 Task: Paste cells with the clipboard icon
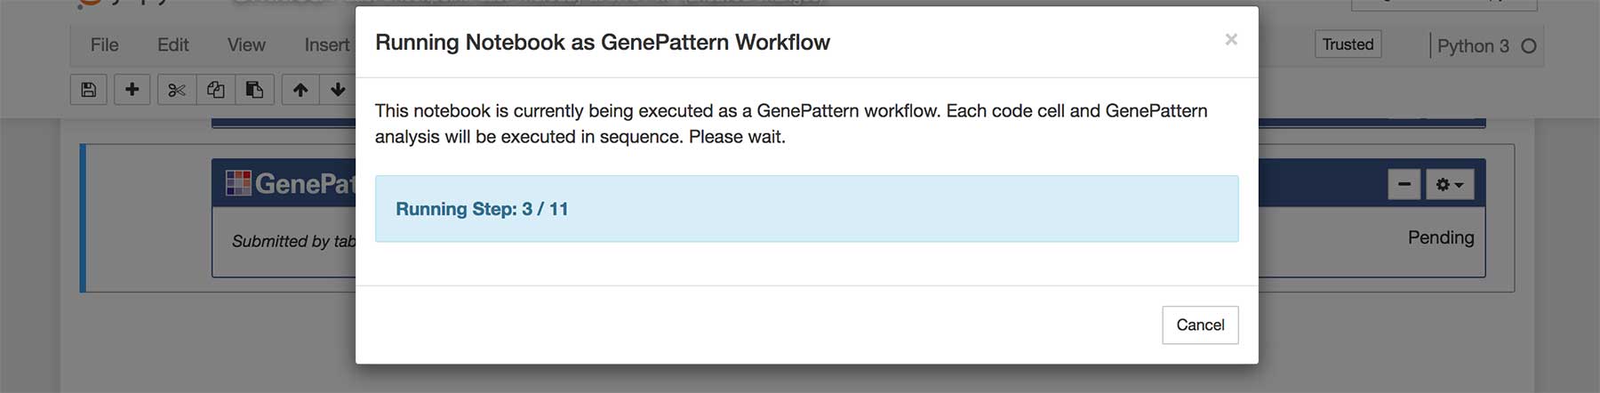coord(254,90)
